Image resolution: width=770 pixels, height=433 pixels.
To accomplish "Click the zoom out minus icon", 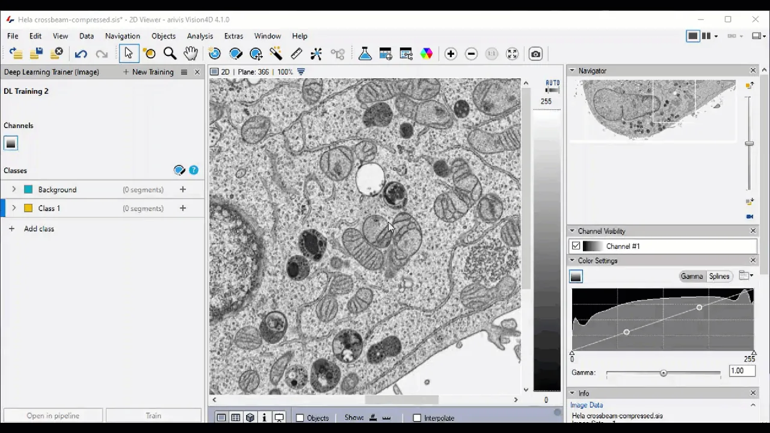I will tap(471, 54).
